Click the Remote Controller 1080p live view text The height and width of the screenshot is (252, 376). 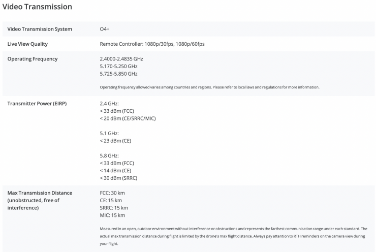(x=152, y=44)
